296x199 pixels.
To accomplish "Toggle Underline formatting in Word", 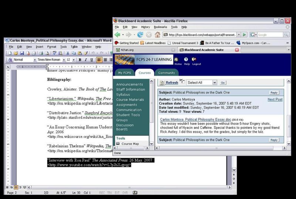I will tap(91, 60).
